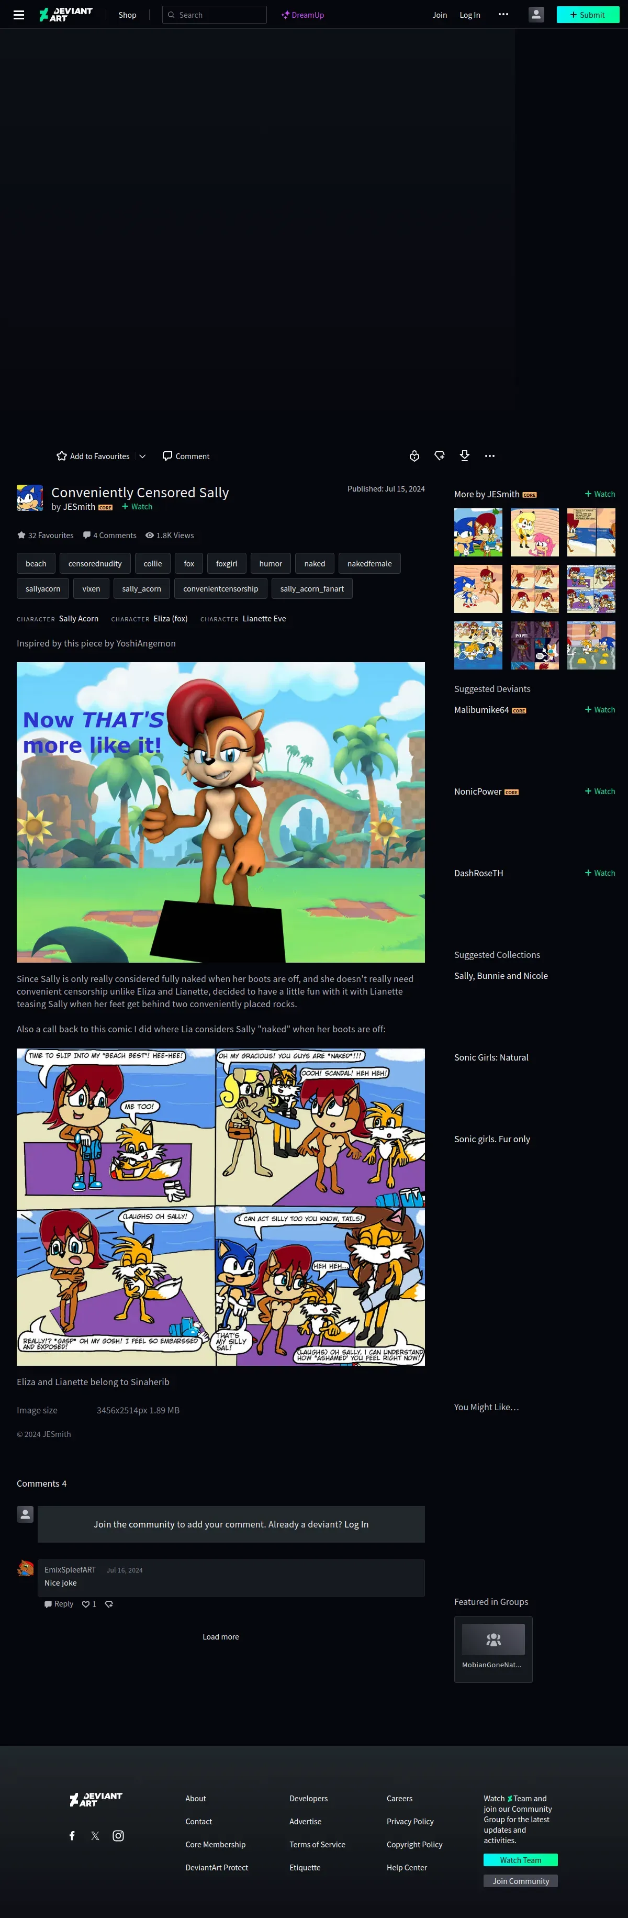This screenshot has height=1918, width=628.
Task: Open Malibumike64 suggested deviant
Action: [481, 710]
